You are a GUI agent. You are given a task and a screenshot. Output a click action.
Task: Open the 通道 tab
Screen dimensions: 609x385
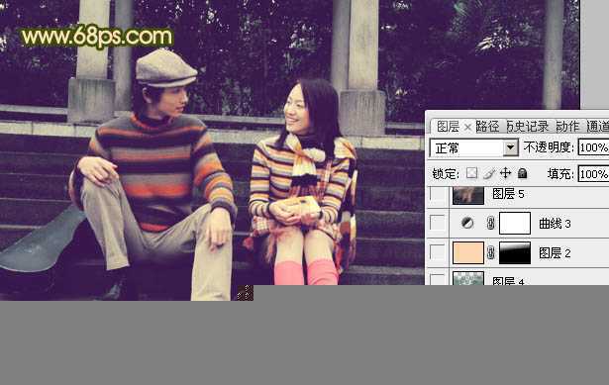(597, 127)
